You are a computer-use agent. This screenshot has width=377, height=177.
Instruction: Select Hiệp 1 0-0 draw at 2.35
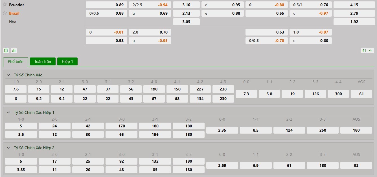point(222,130)
